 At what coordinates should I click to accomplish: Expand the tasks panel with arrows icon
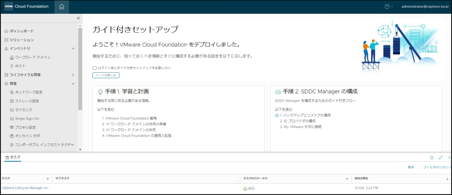pyautogui.click(x=441, y=157)
